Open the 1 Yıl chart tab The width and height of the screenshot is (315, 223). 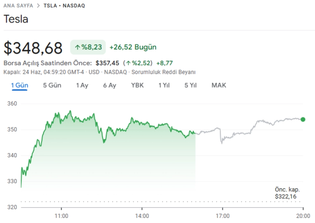point(164,85)
